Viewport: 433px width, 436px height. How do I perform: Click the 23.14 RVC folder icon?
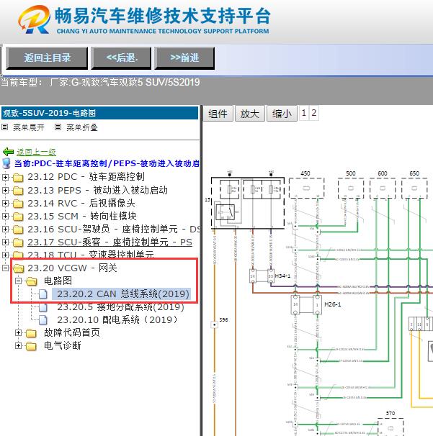18,204
